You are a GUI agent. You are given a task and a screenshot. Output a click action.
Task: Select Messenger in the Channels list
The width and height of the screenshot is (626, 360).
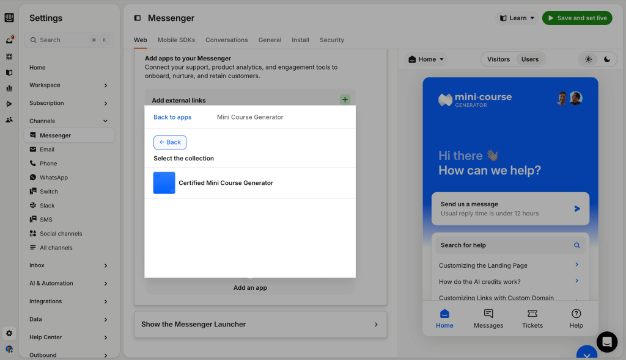[70, 135]
